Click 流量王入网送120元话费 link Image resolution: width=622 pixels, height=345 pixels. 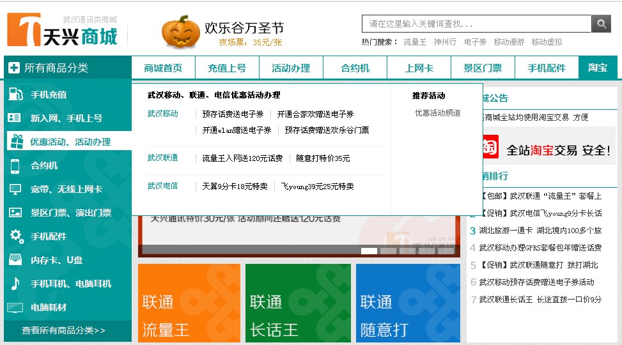pyautogui.click(x=242, y=158)
